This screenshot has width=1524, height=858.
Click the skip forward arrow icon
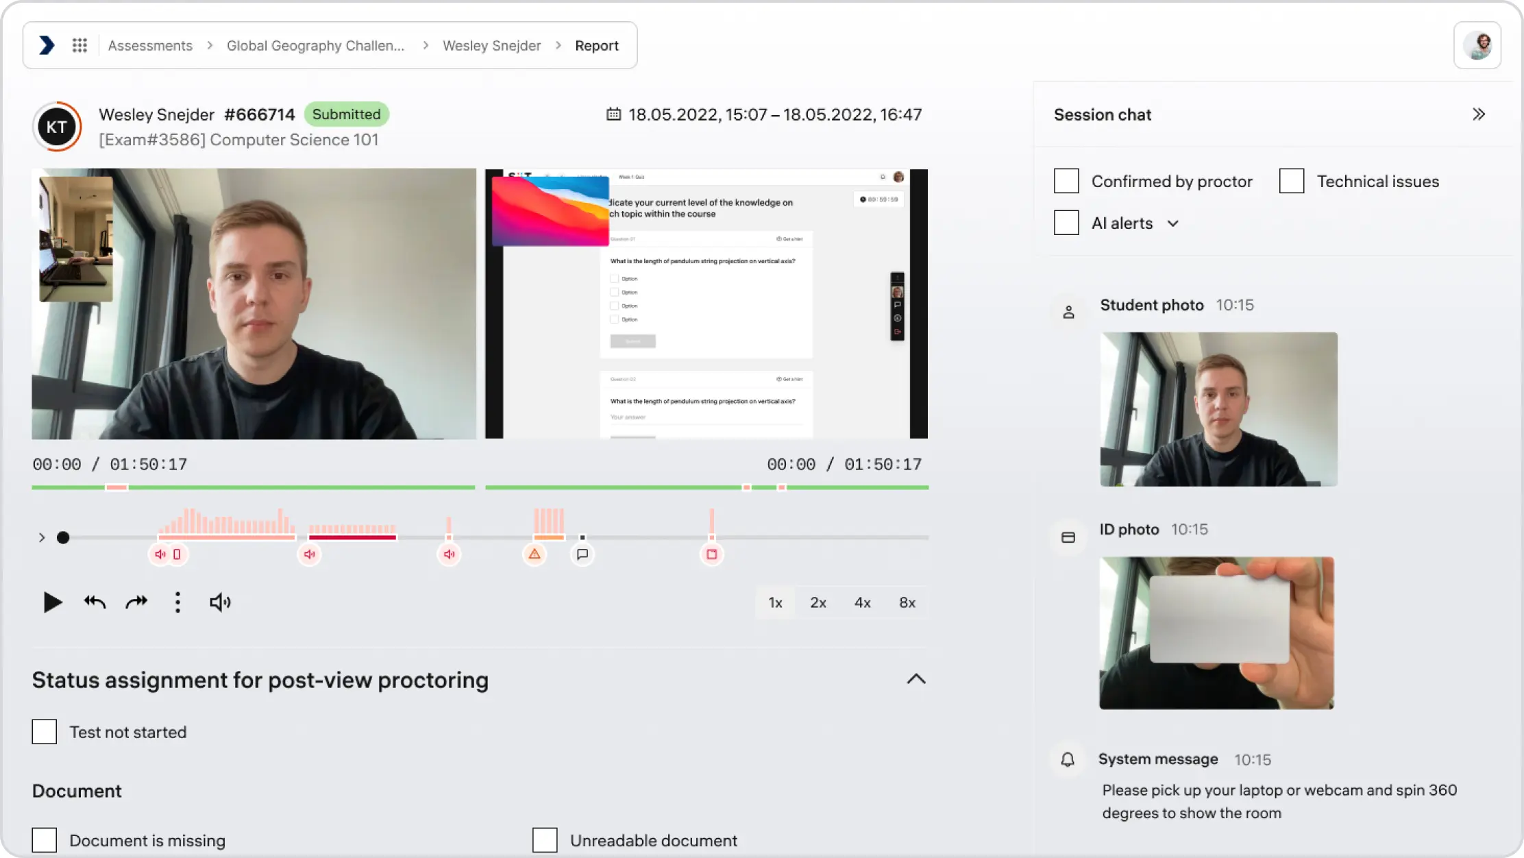click(x=136, y=602)
